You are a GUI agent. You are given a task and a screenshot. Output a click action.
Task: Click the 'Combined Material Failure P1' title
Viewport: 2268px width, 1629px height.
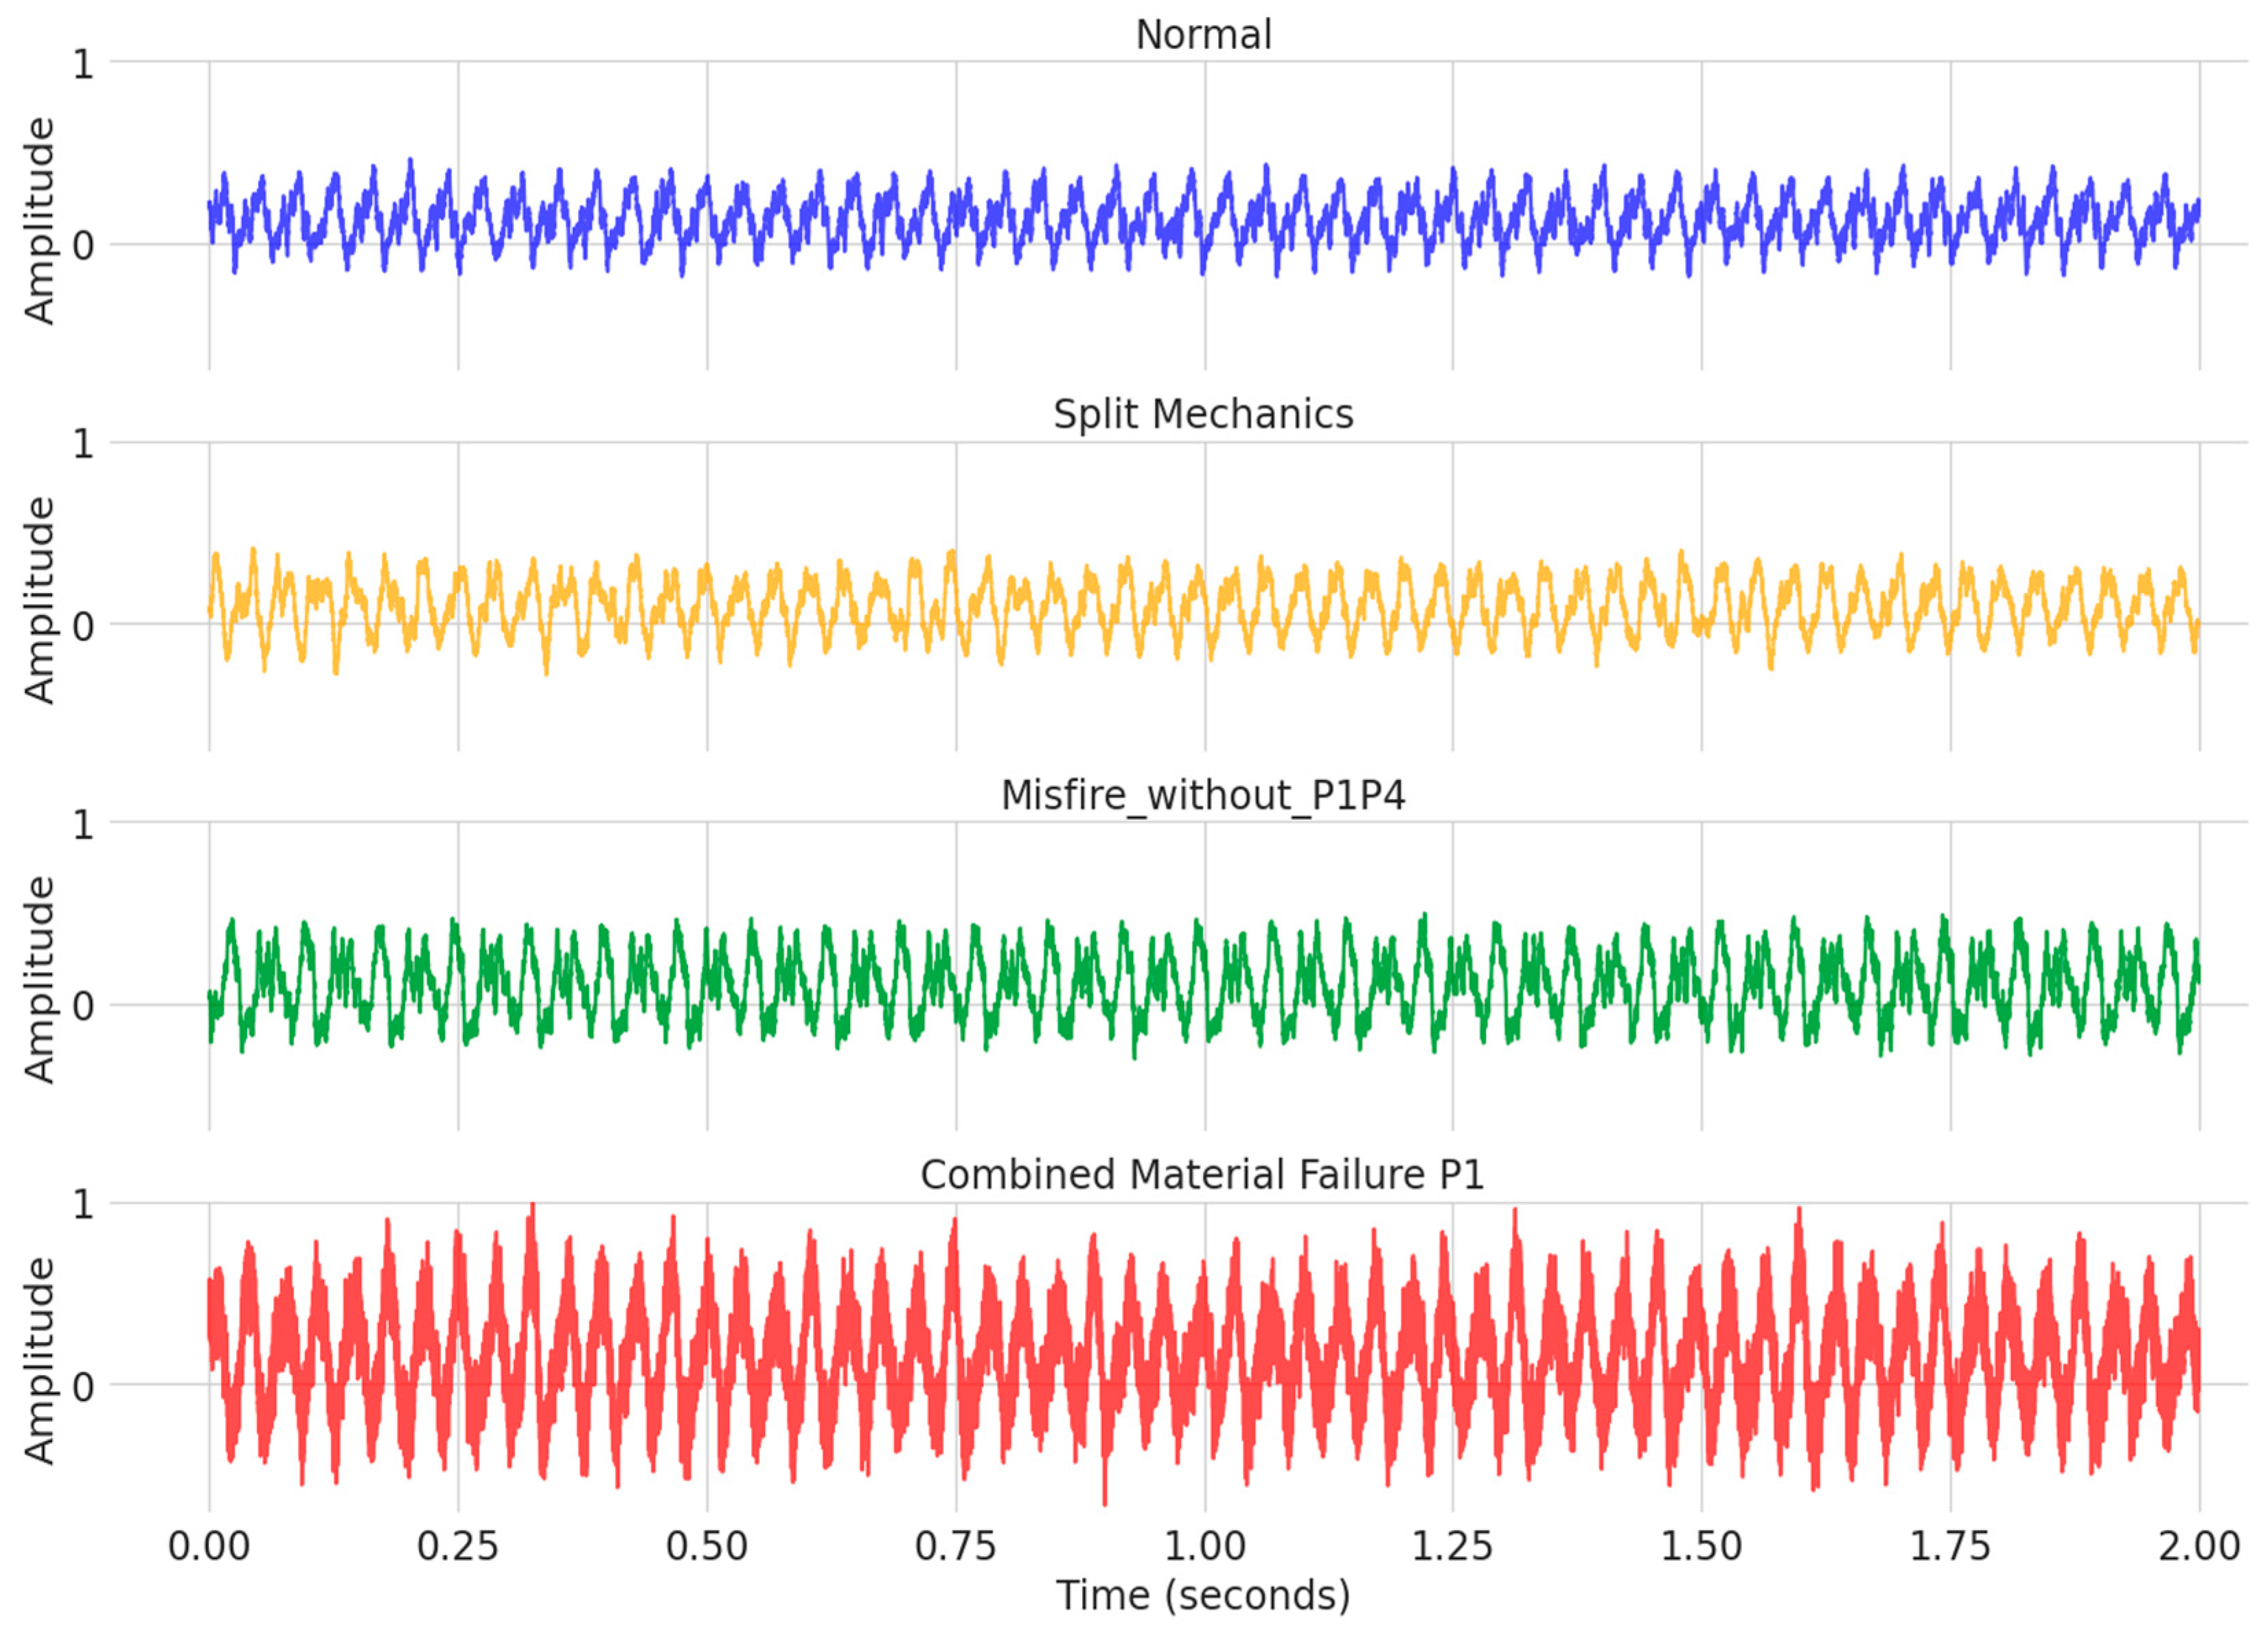coord(1203,1174)
